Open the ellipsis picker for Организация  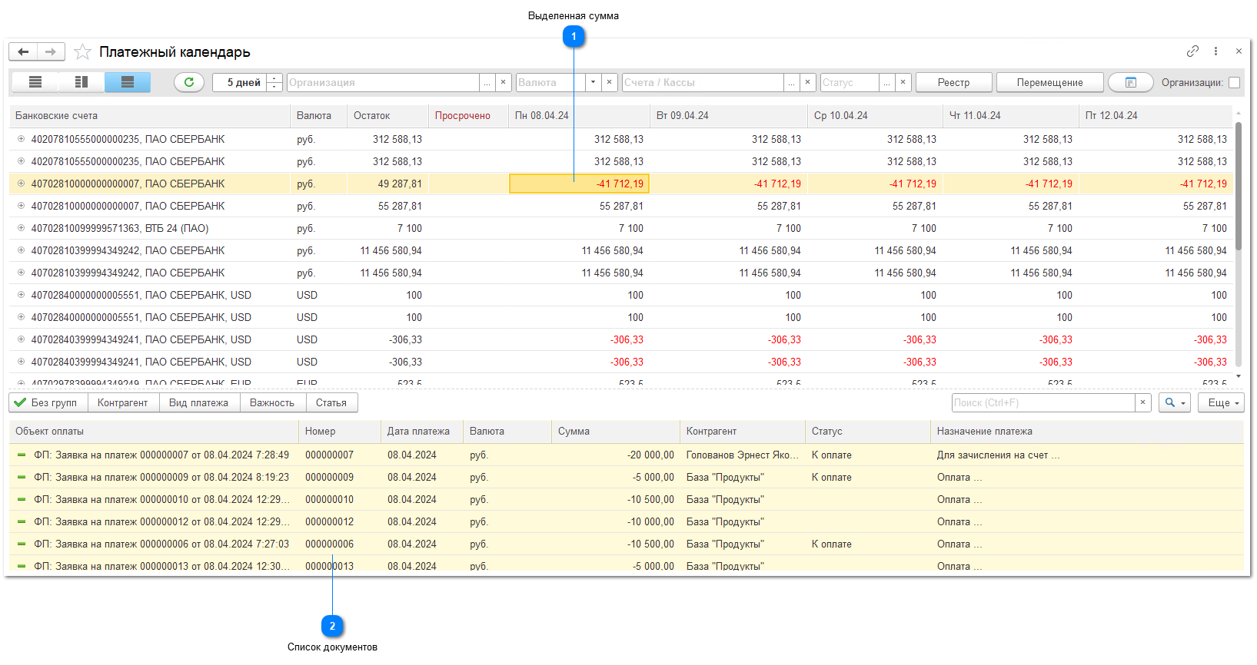coord(487,82)
